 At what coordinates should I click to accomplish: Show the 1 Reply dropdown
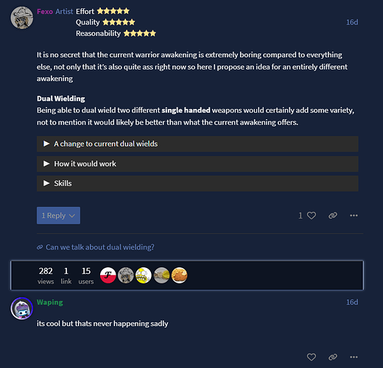58,216
